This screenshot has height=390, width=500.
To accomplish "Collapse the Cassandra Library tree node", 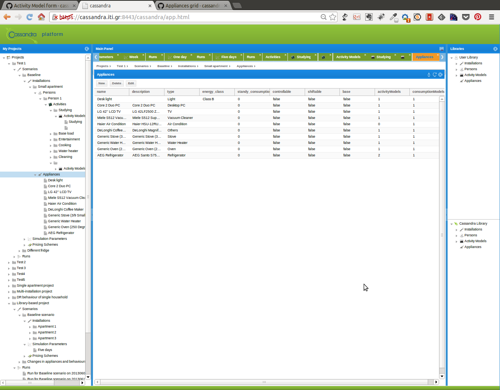I will [x=452, y=224].
